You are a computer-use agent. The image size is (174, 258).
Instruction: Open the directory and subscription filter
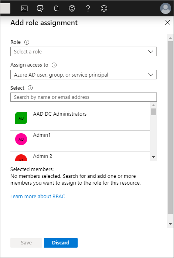coord(40,8)
